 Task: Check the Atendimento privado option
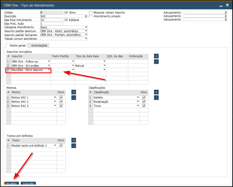pos(91,16)
